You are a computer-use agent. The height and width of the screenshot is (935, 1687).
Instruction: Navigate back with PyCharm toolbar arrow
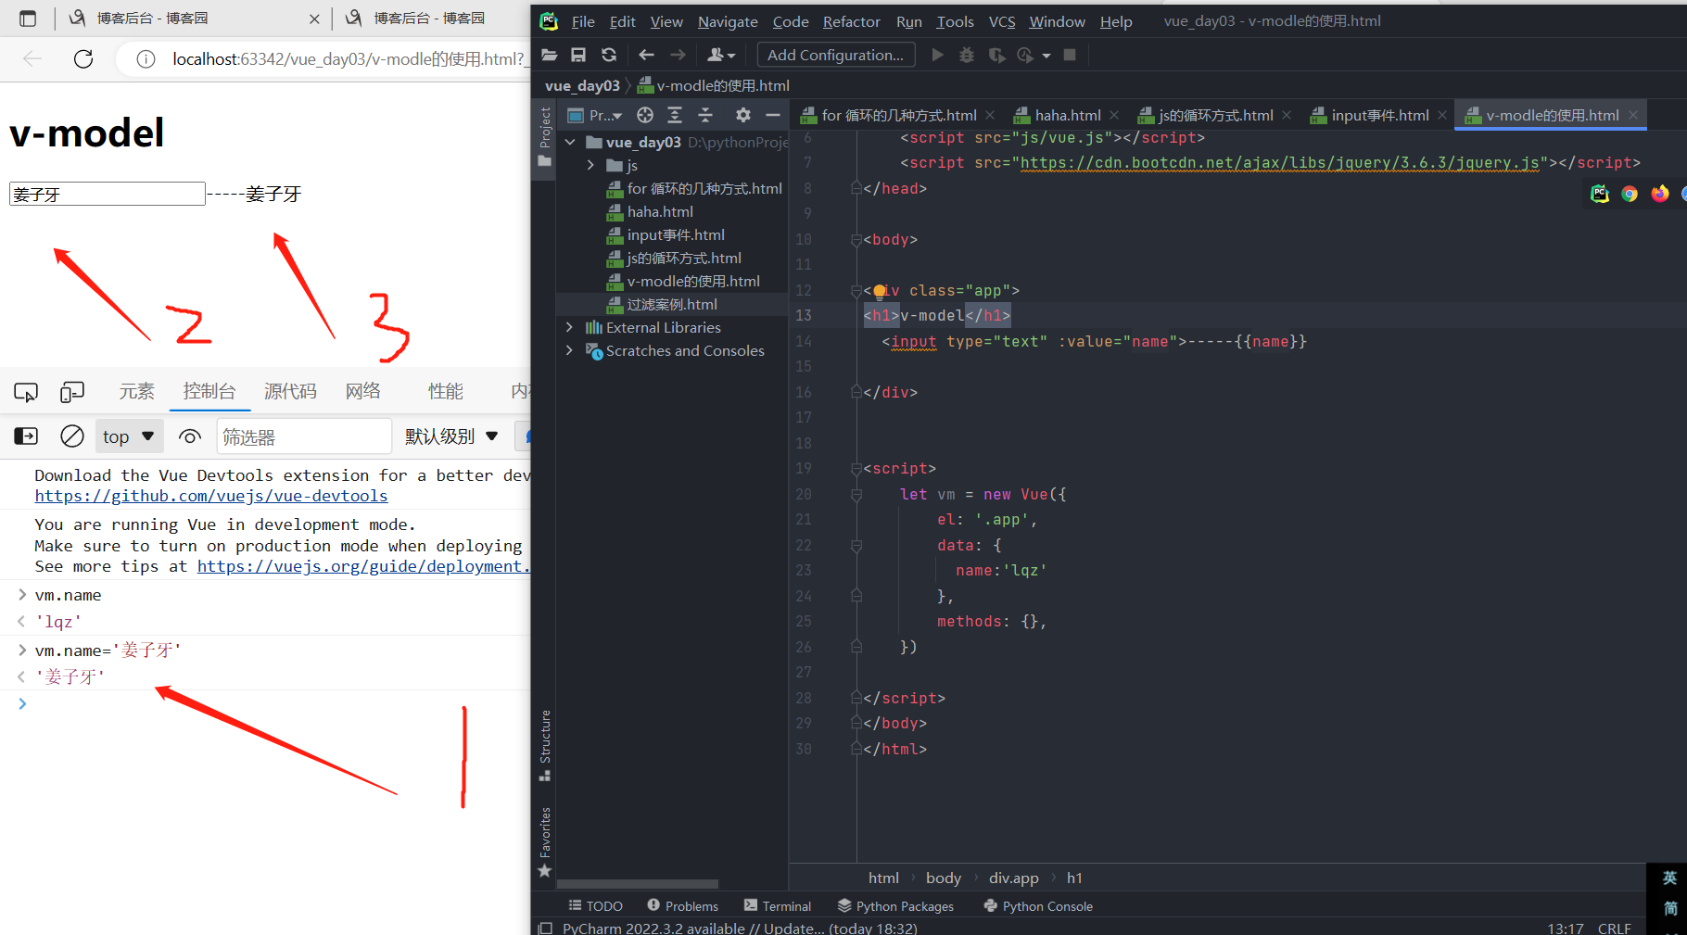(x=646, y=56)
